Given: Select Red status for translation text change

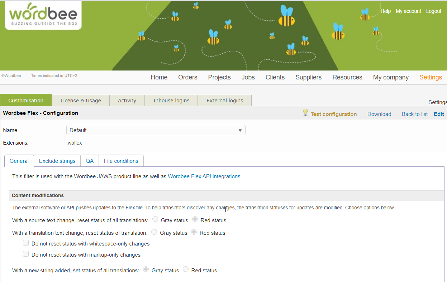Looking at the screenshot, I should (194, 232).
